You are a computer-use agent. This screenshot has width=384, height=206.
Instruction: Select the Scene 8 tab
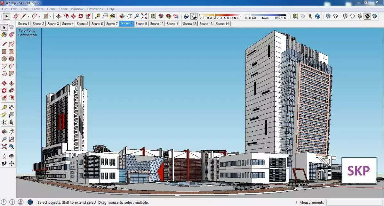click(x=126, y=23)
